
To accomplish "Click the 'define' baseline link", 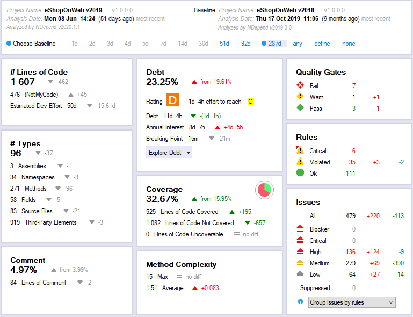I will coord(322,44).
